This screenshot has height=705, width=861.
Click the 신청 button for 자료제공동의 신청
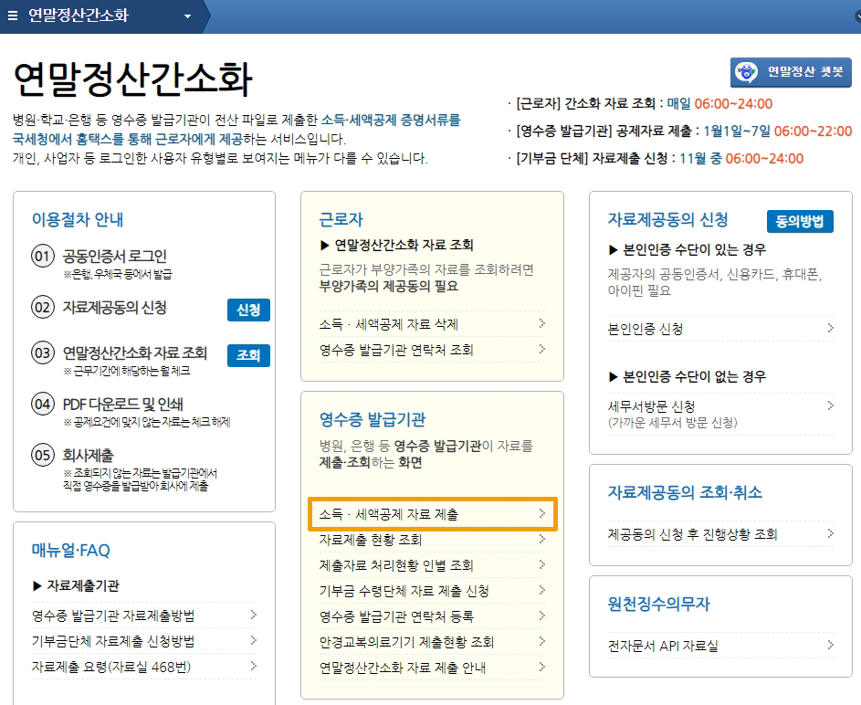click(x=248, y=310)
